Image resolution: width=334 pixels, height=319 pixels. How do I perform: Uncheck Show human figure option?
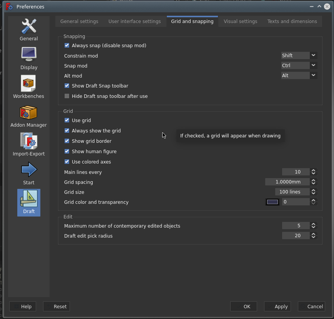67,152
